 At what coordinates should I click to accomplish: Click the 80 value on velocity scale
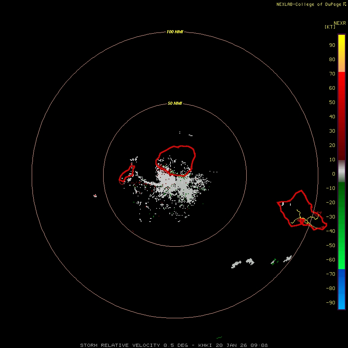(332, 60)
